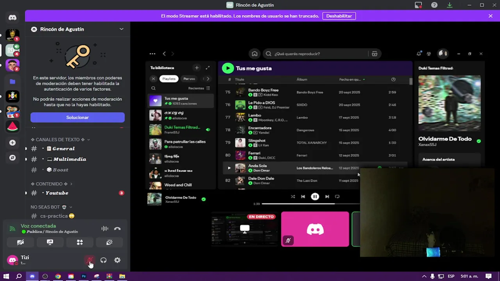Screen dimensions: 500x281
Task: Play the Anda Sola track row
Action: pyautogui.click(x=229, y=168)
